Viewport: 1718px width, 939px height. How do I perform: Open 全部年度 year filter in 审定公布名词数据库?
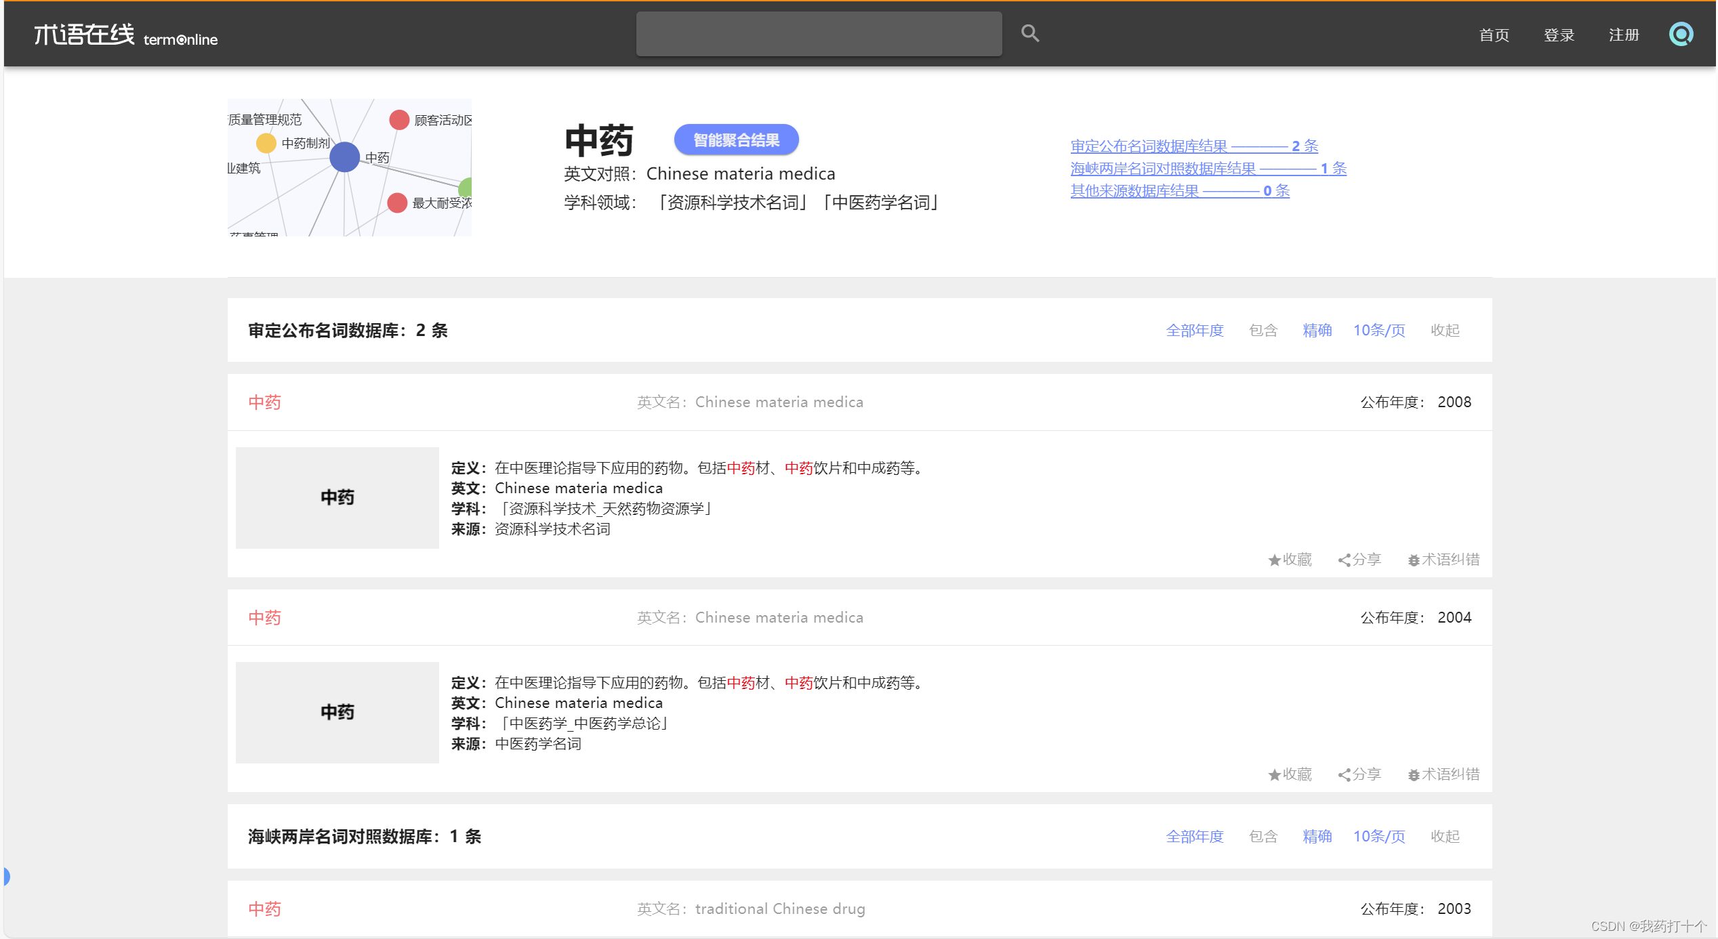pyautogui.click(x=1194, y=331)
